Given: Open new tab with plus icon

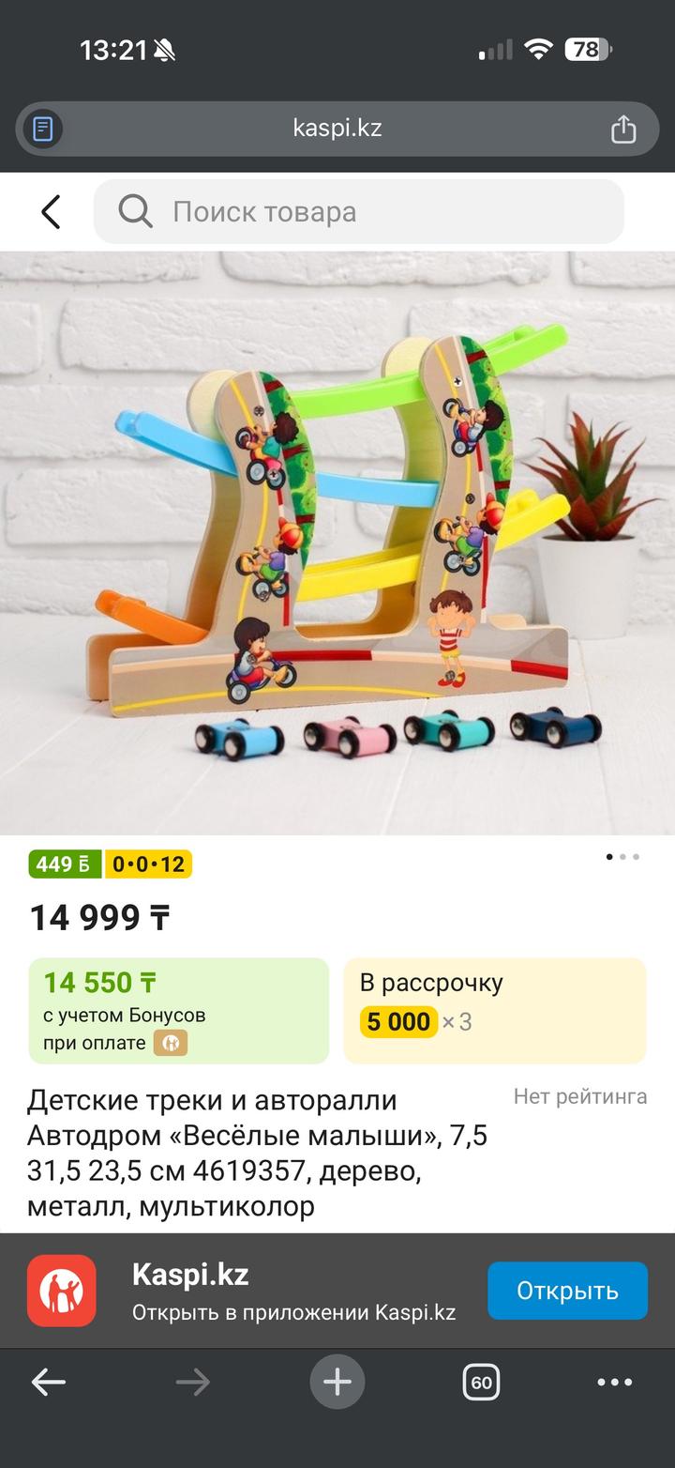Looking at the screenshot, I should (x=337, y=1382).
